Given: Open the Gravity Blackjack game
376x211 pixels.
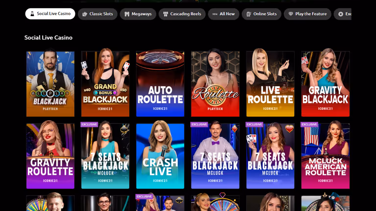Looking at the screenshot, I should (x=326, y=83).
